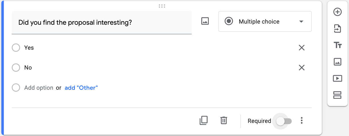Select the "Yes" radio option
The image size is (349, 136).
[x=16, y=48]
